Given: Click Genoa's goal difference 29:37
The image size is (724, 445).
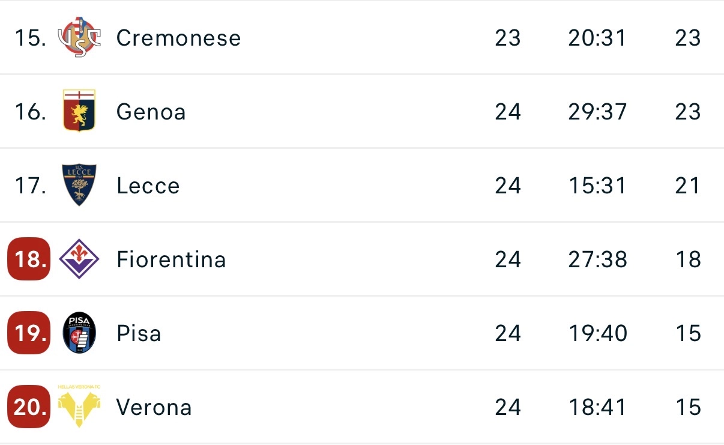Looking at the screenshot, I should tap(597, 112).
